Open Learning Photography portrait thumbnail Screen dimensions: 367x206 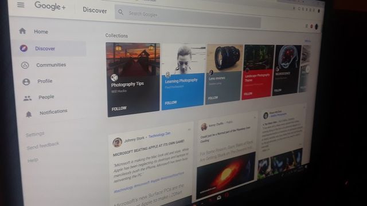pyautogui.click(x=183, y=59)
